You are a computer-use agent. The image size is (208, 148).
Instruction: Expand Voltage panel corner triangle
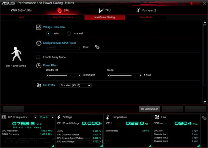102,146
